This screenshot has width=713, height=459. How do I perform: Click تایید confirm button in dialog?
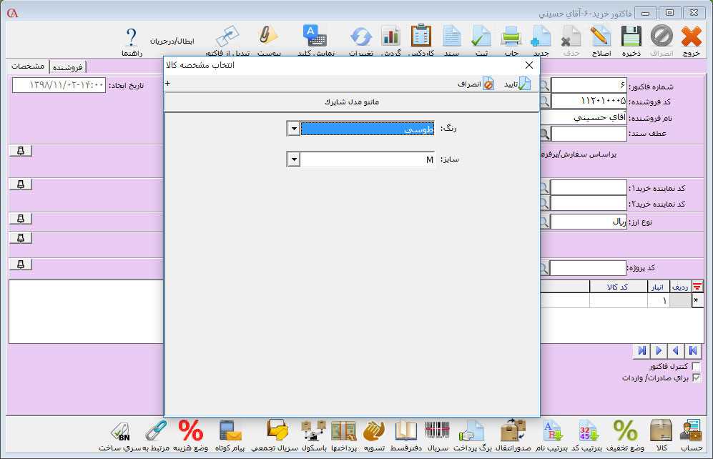pos(518,84)
